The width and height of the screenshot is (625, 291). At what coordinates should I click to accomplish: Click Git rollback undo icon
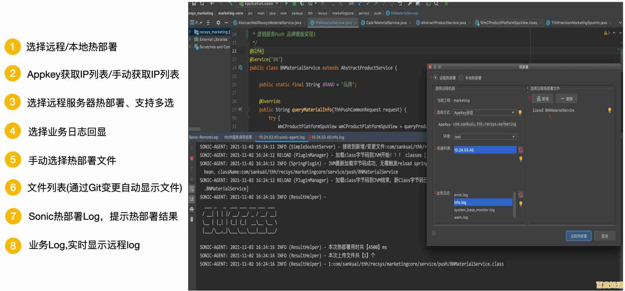[x=400, y=4]
